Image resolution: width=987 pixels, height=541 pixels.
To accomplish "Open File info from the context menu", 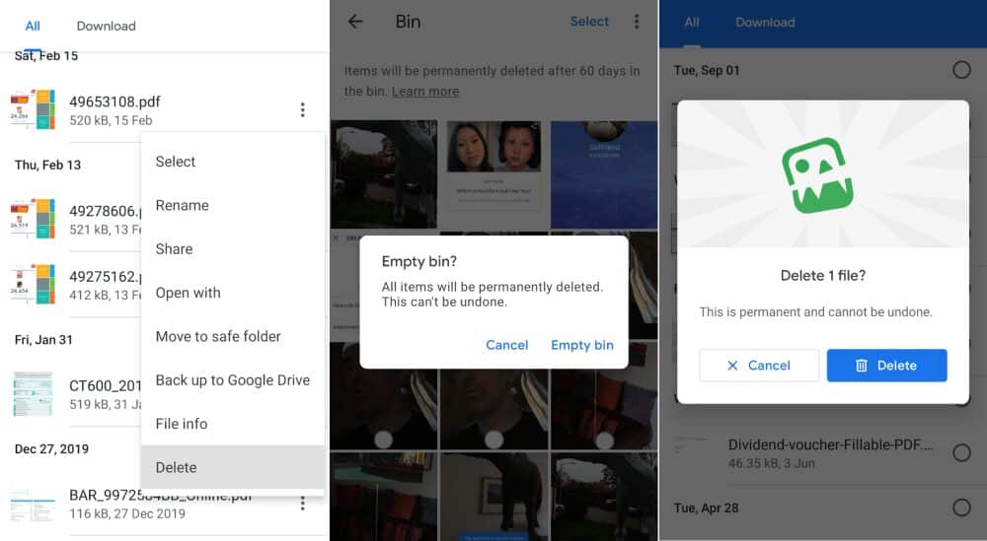I will point(232,424).
